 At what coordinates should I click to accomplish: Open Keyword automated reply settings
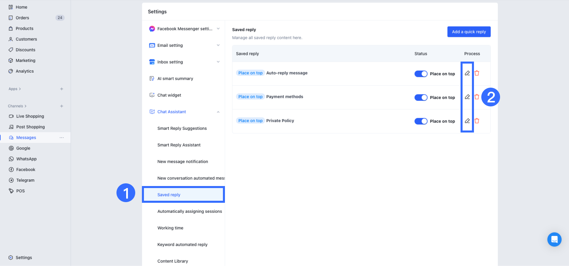click(182, 245)
